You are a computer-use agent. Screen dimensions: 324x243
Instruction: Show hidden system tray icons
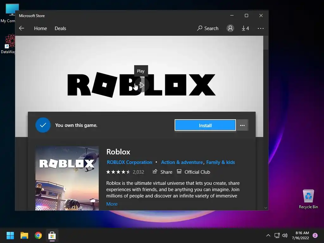click(x=268, y=235)
